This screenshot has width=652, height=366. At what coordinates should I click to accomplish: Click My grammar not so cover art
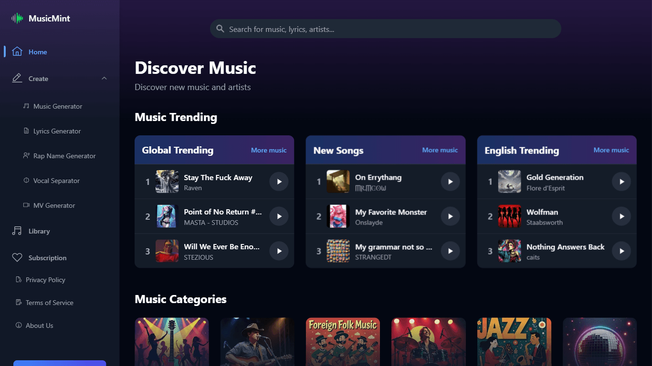click(338, 251)
